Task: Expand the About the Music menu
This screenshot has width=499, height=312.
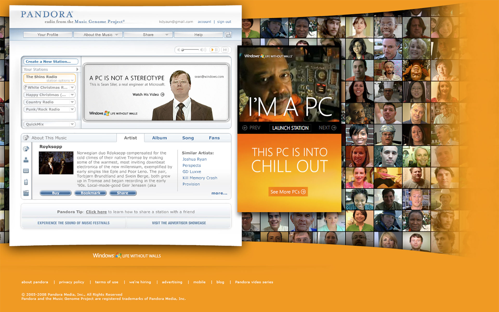Action: click(x=98, y=35)
